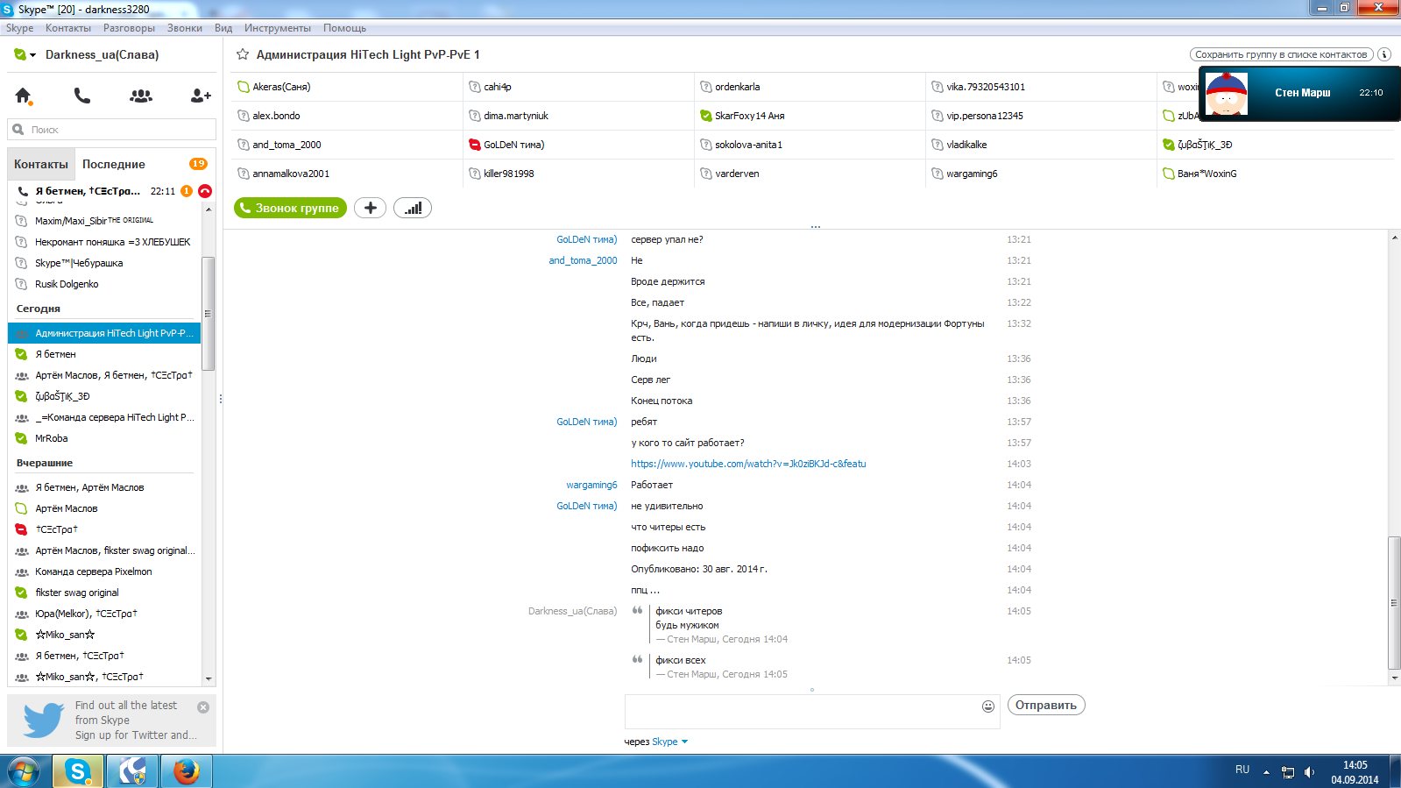Click the and_toma_2000 sender name in chat
The width and height of the screenshot is (1401, 788).
pyautogui.click(x=583, y=260)
